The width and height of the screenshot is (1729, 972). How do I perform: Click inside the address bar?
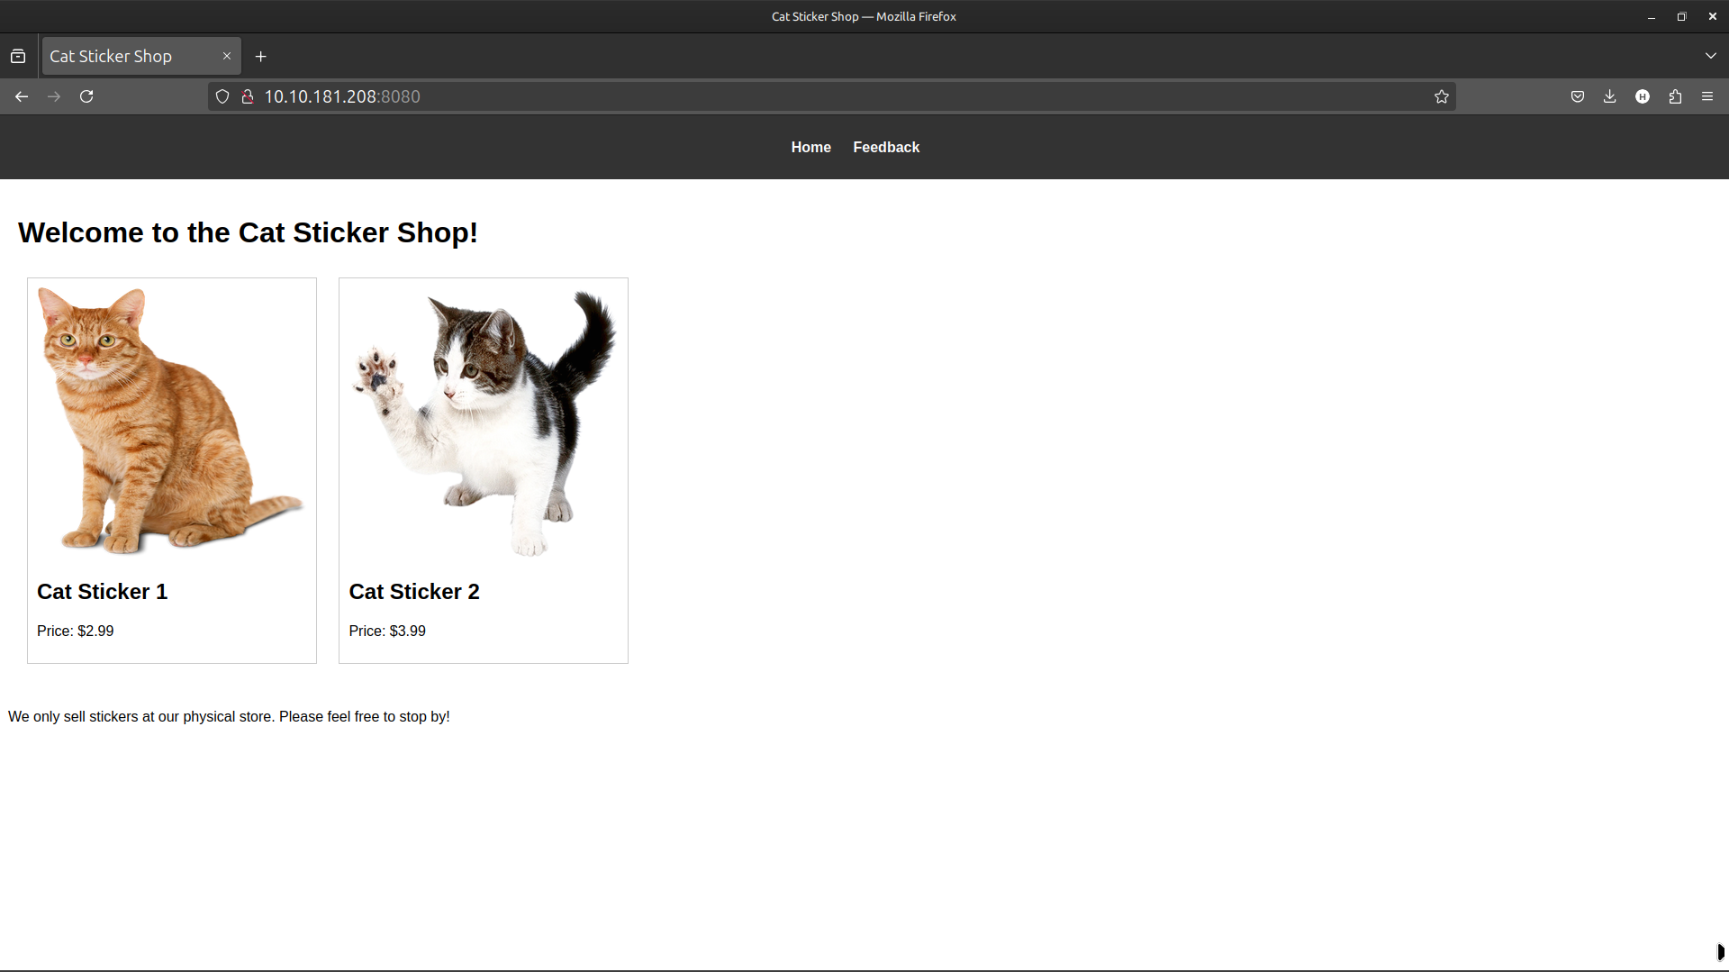pos(810,96)
